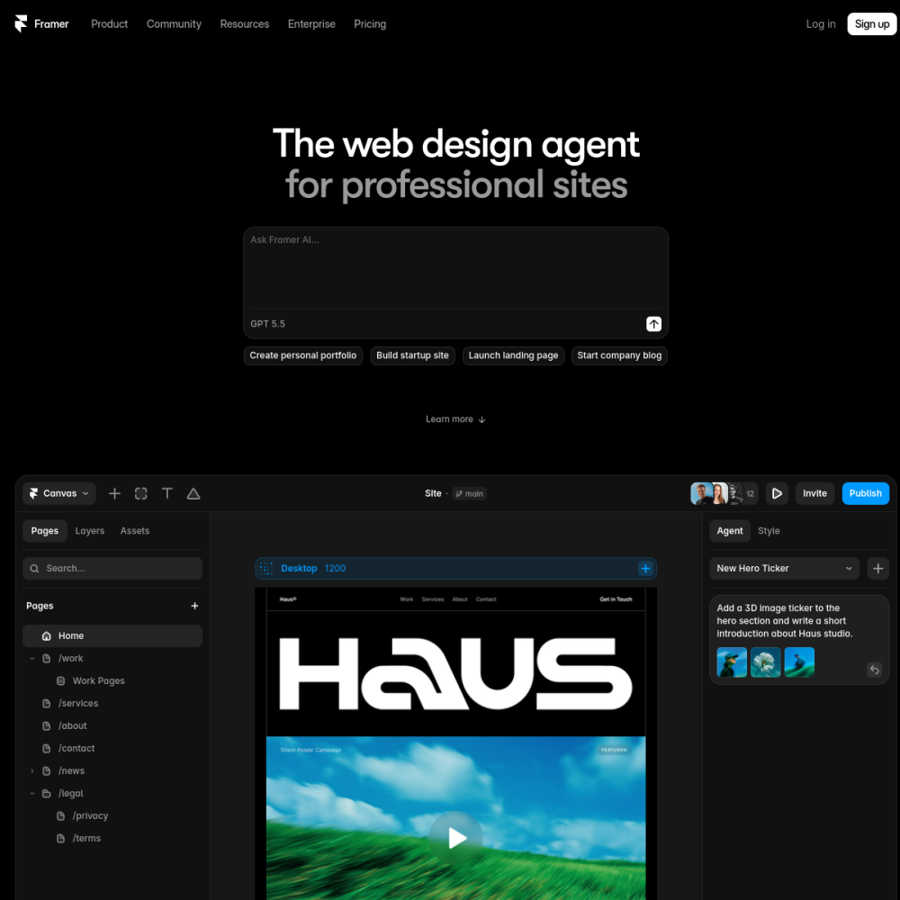Click Launch landing page suggestion
This screenshot has width=900, height=900.
click(x=513, y=355)
